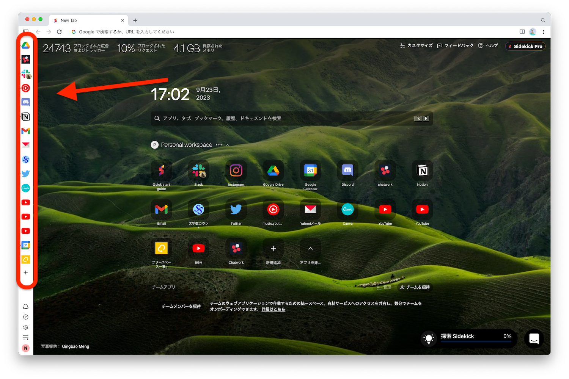Follow the 詳細はこちら link
Viewport: 569px width, 379px height.
point(273,309)
